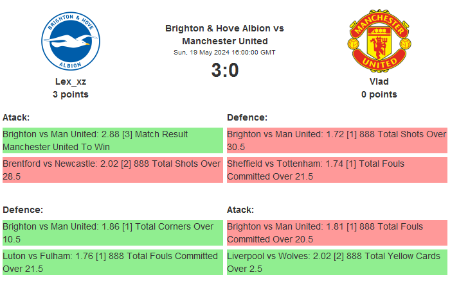
Task: Click the Brentford vs Newcastle shots bet
Action: (113, 170)
